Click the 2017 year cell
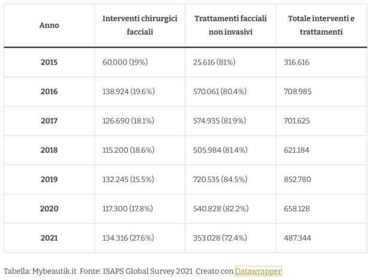The height and width of the screenshot is (280, 371). (49, 121)
